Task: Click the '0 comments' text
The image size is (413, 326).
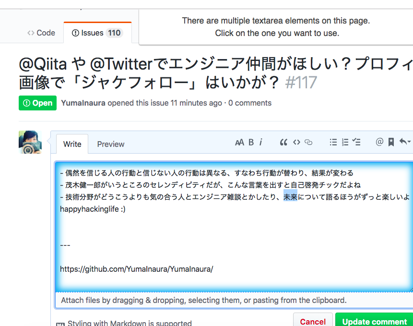Action: 250,103
